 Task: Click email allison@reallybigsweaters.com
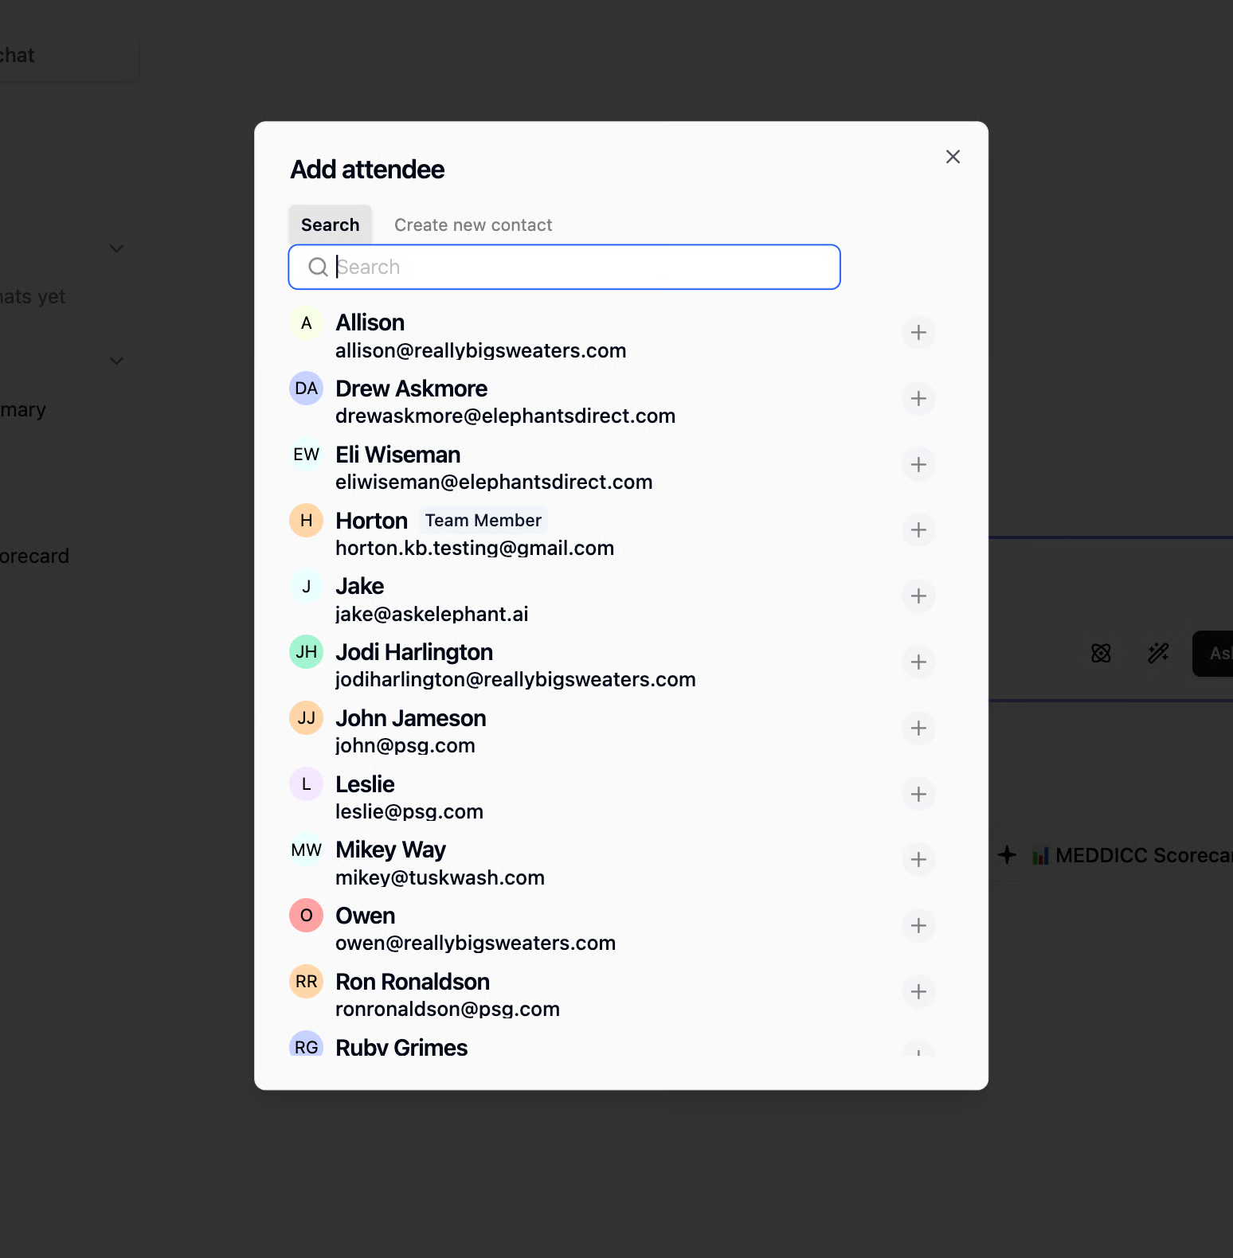(480, 351)
